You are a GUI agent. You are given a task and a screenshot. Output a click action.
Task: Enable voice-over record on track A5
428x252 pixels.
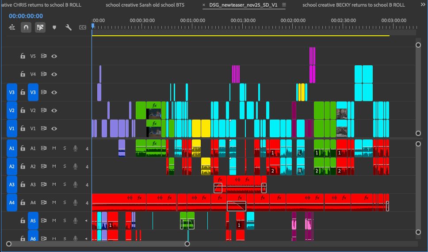[x=75, y=220]
